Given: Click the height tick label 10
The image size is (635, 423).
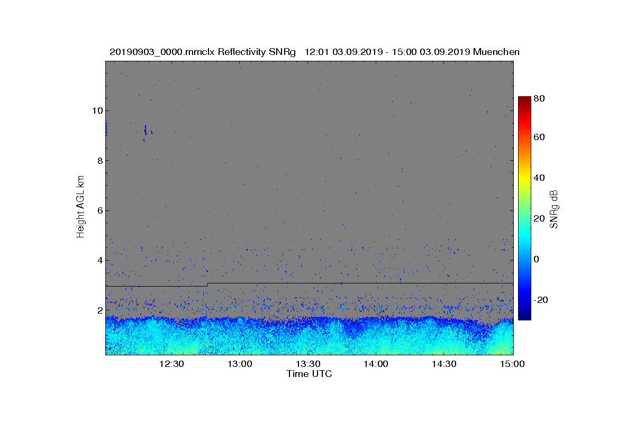Looking at the screenshot, I should click(97, 111).
